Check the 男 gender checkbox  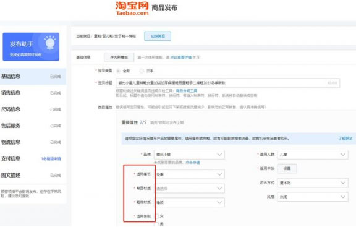156,224
